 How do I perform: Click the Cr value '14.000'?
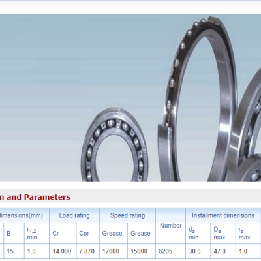click(x=62, y=251)
